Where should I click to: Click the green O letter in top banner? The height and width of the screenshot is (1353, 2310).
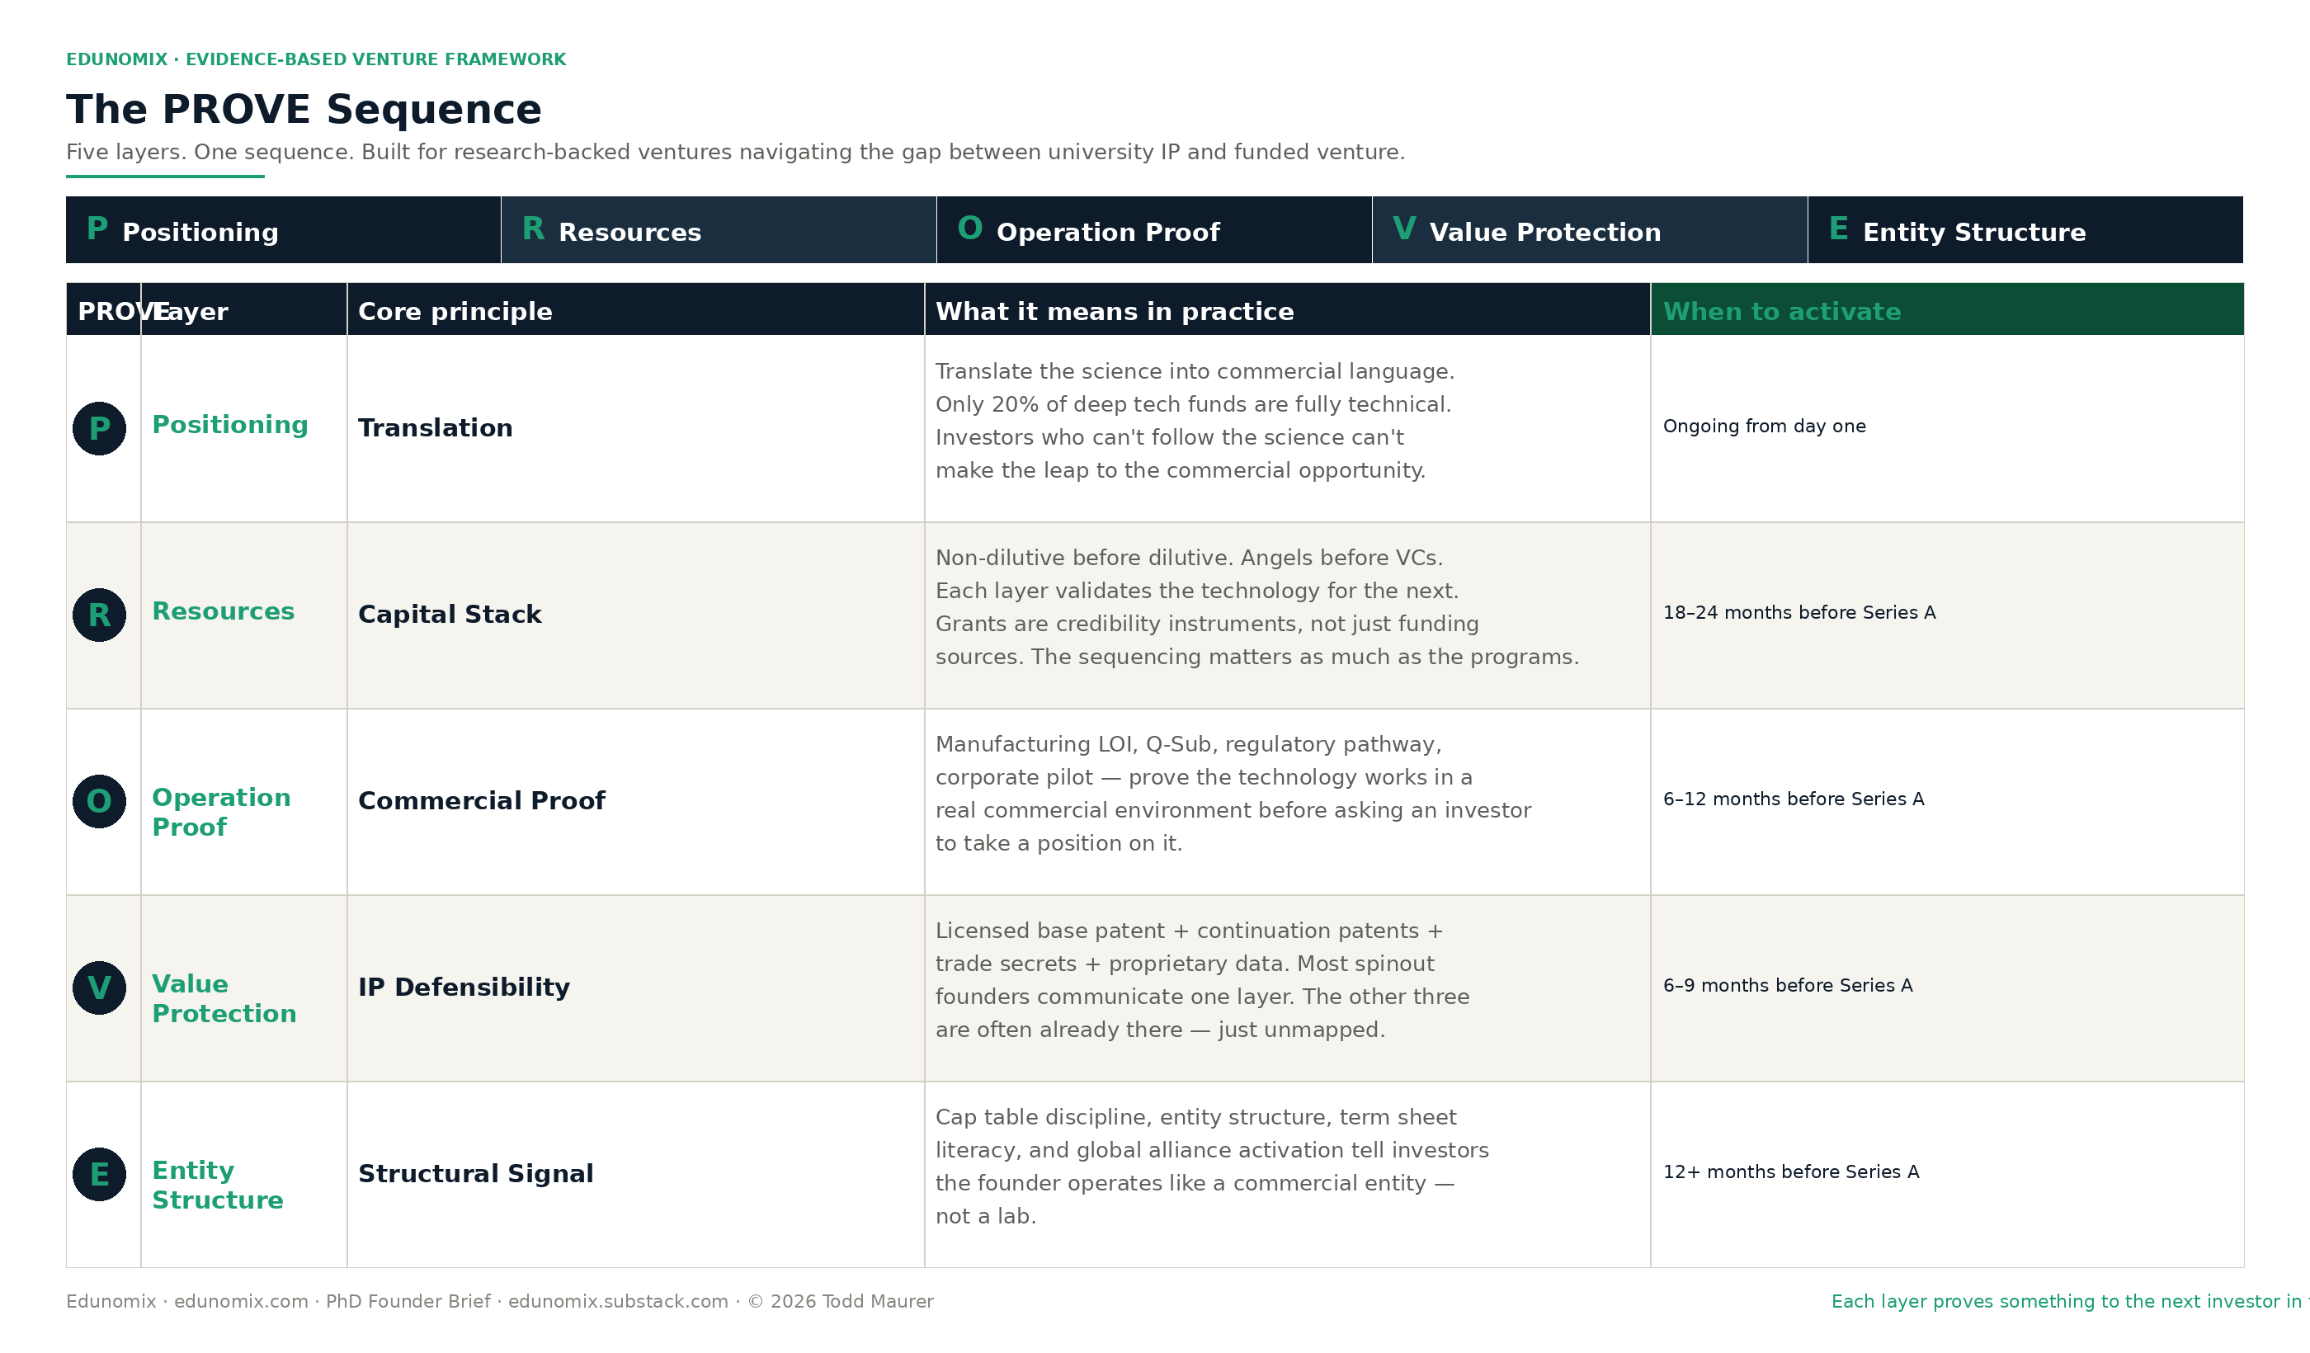(970, 229)
